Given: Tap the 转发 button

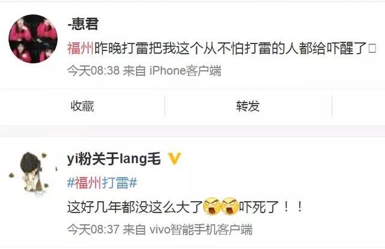Looking at the screenshot, I should click(x=248, y=106).
